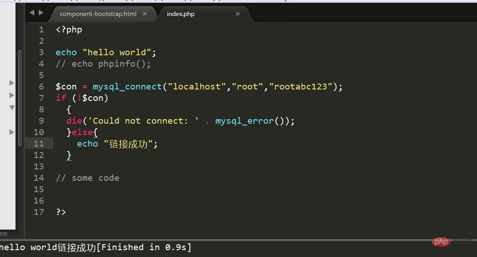The height and width of the screenshot is (257, 477).
Task: Click the (!$con) condition
Action: 90,98
